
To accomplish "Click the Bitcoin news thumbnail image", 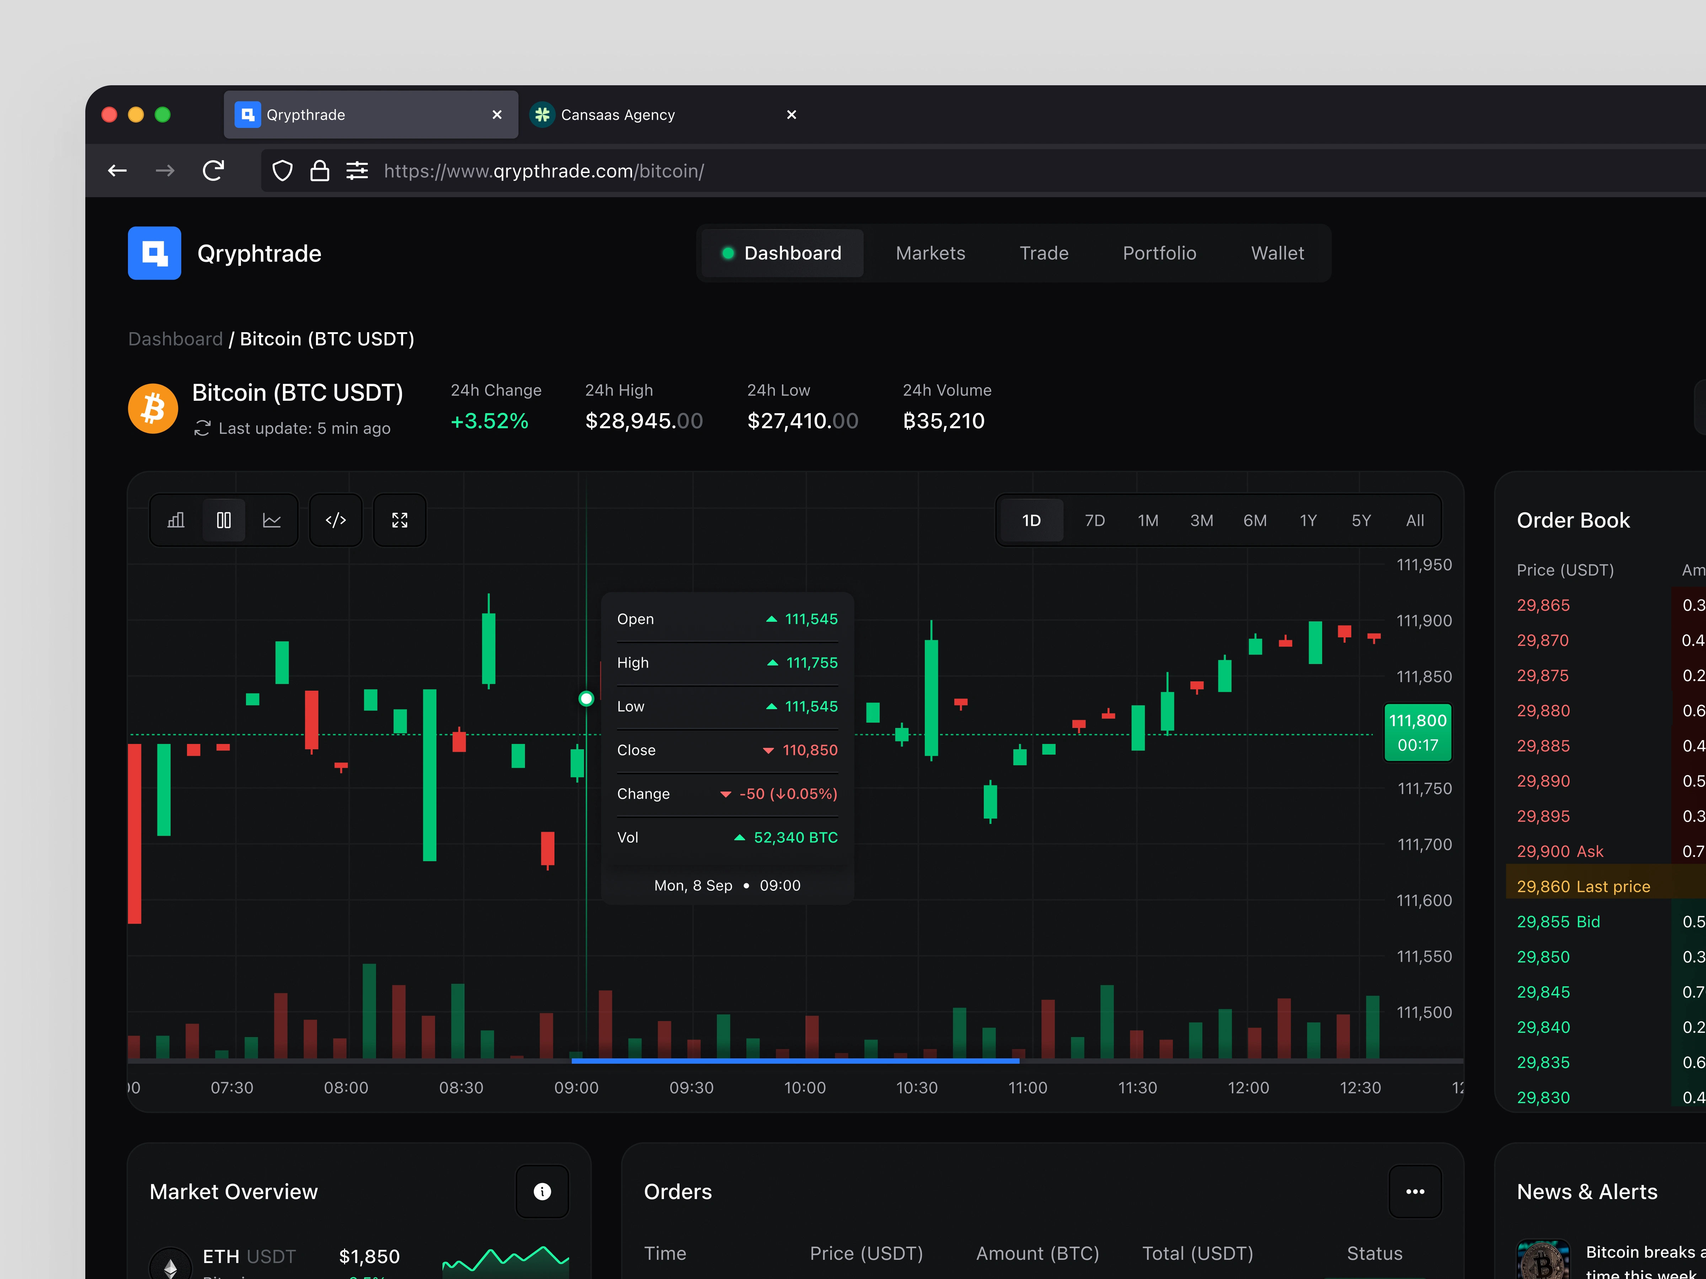I will coord(1543,1260).
